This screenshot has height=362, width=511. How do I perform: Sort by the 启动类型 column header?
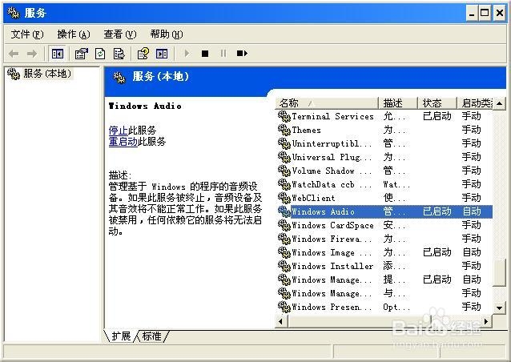[475, 103]
